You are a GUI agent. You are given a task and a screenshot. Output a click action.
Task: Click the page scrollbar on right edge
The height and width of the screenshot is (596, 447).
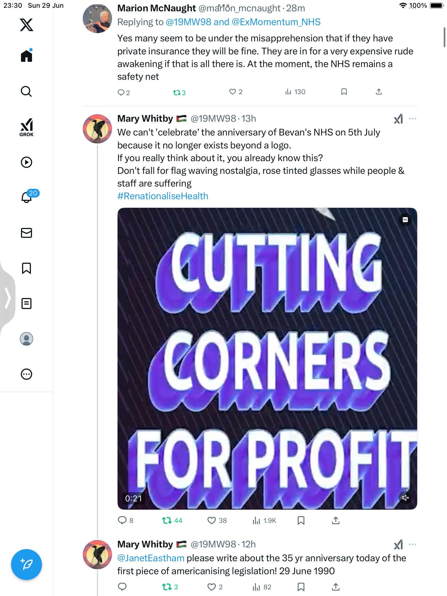coord(444,37)
